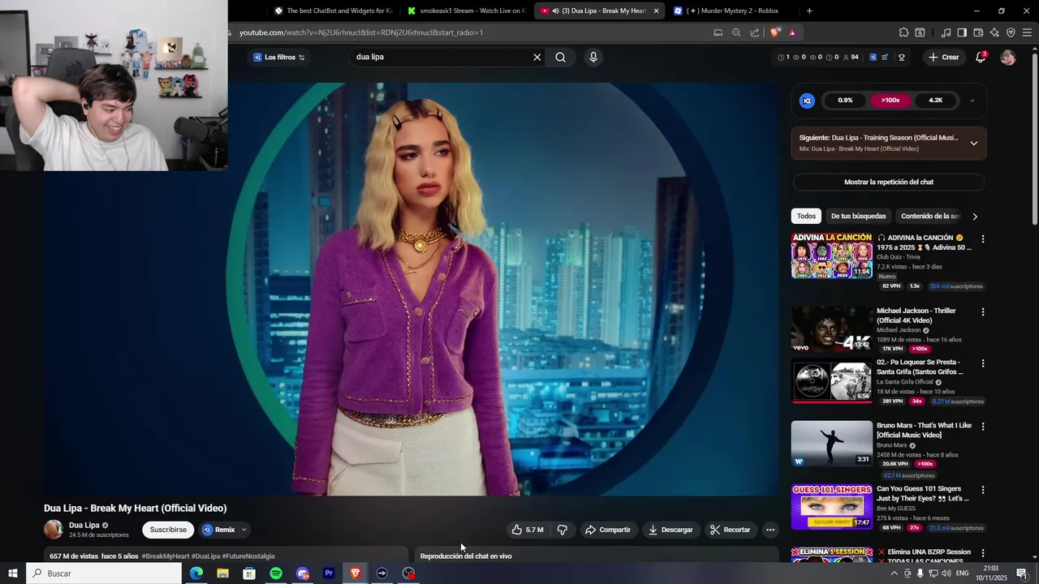Switch to the best ChatBot and Widgets tab

click(x=333, y=11)
